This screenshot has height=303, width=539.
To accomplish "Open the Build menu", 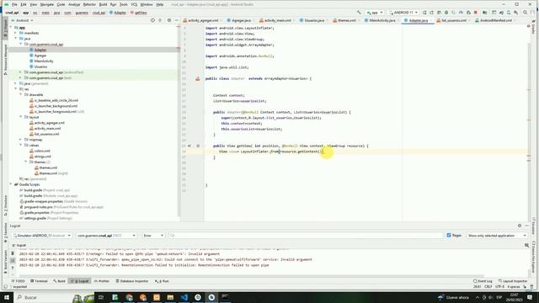I will click(103, 4).
